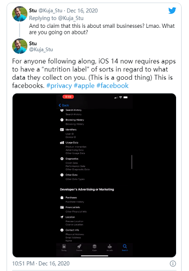Click the Usage Data bar chart icon

coord(62,143)
